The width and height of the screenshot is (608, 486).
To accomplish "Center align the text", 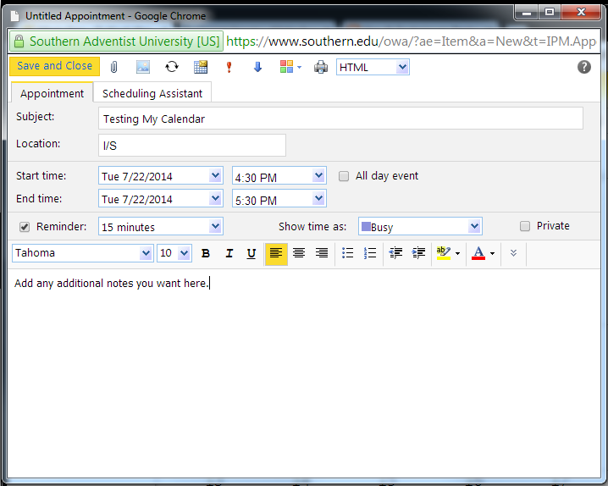I will click(299, 253).
